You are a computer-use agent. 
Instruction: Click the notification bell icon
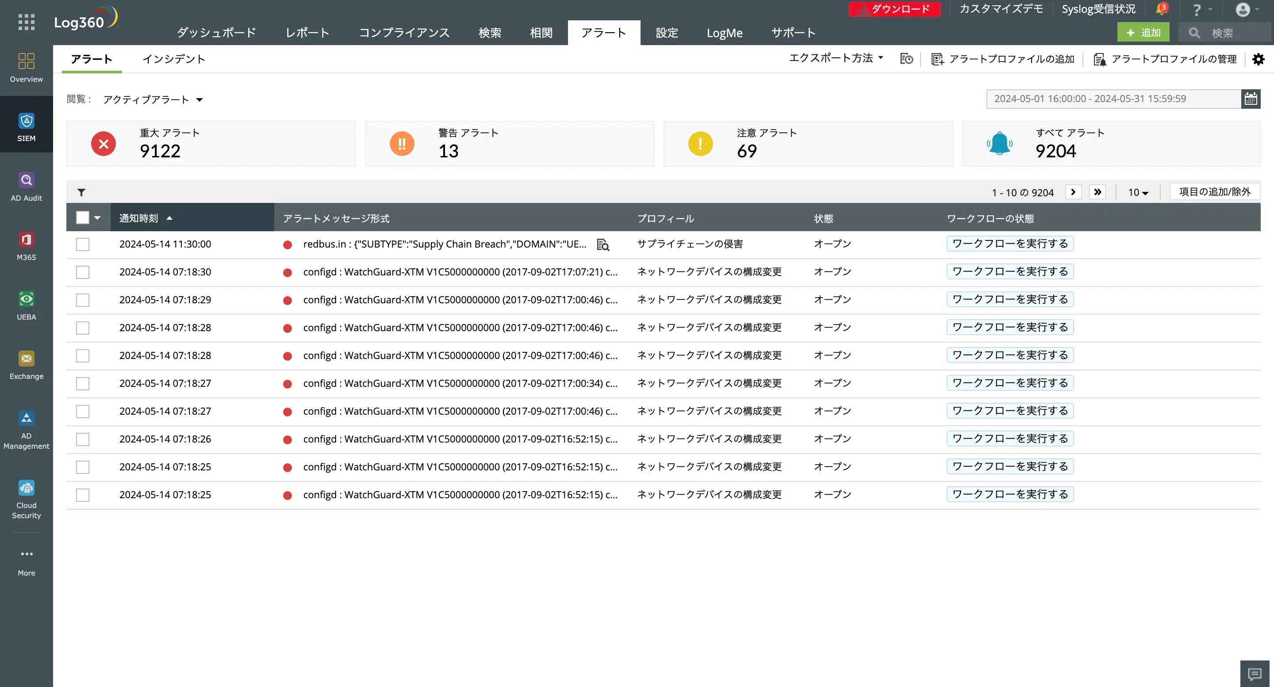[x=1161, y=9]
